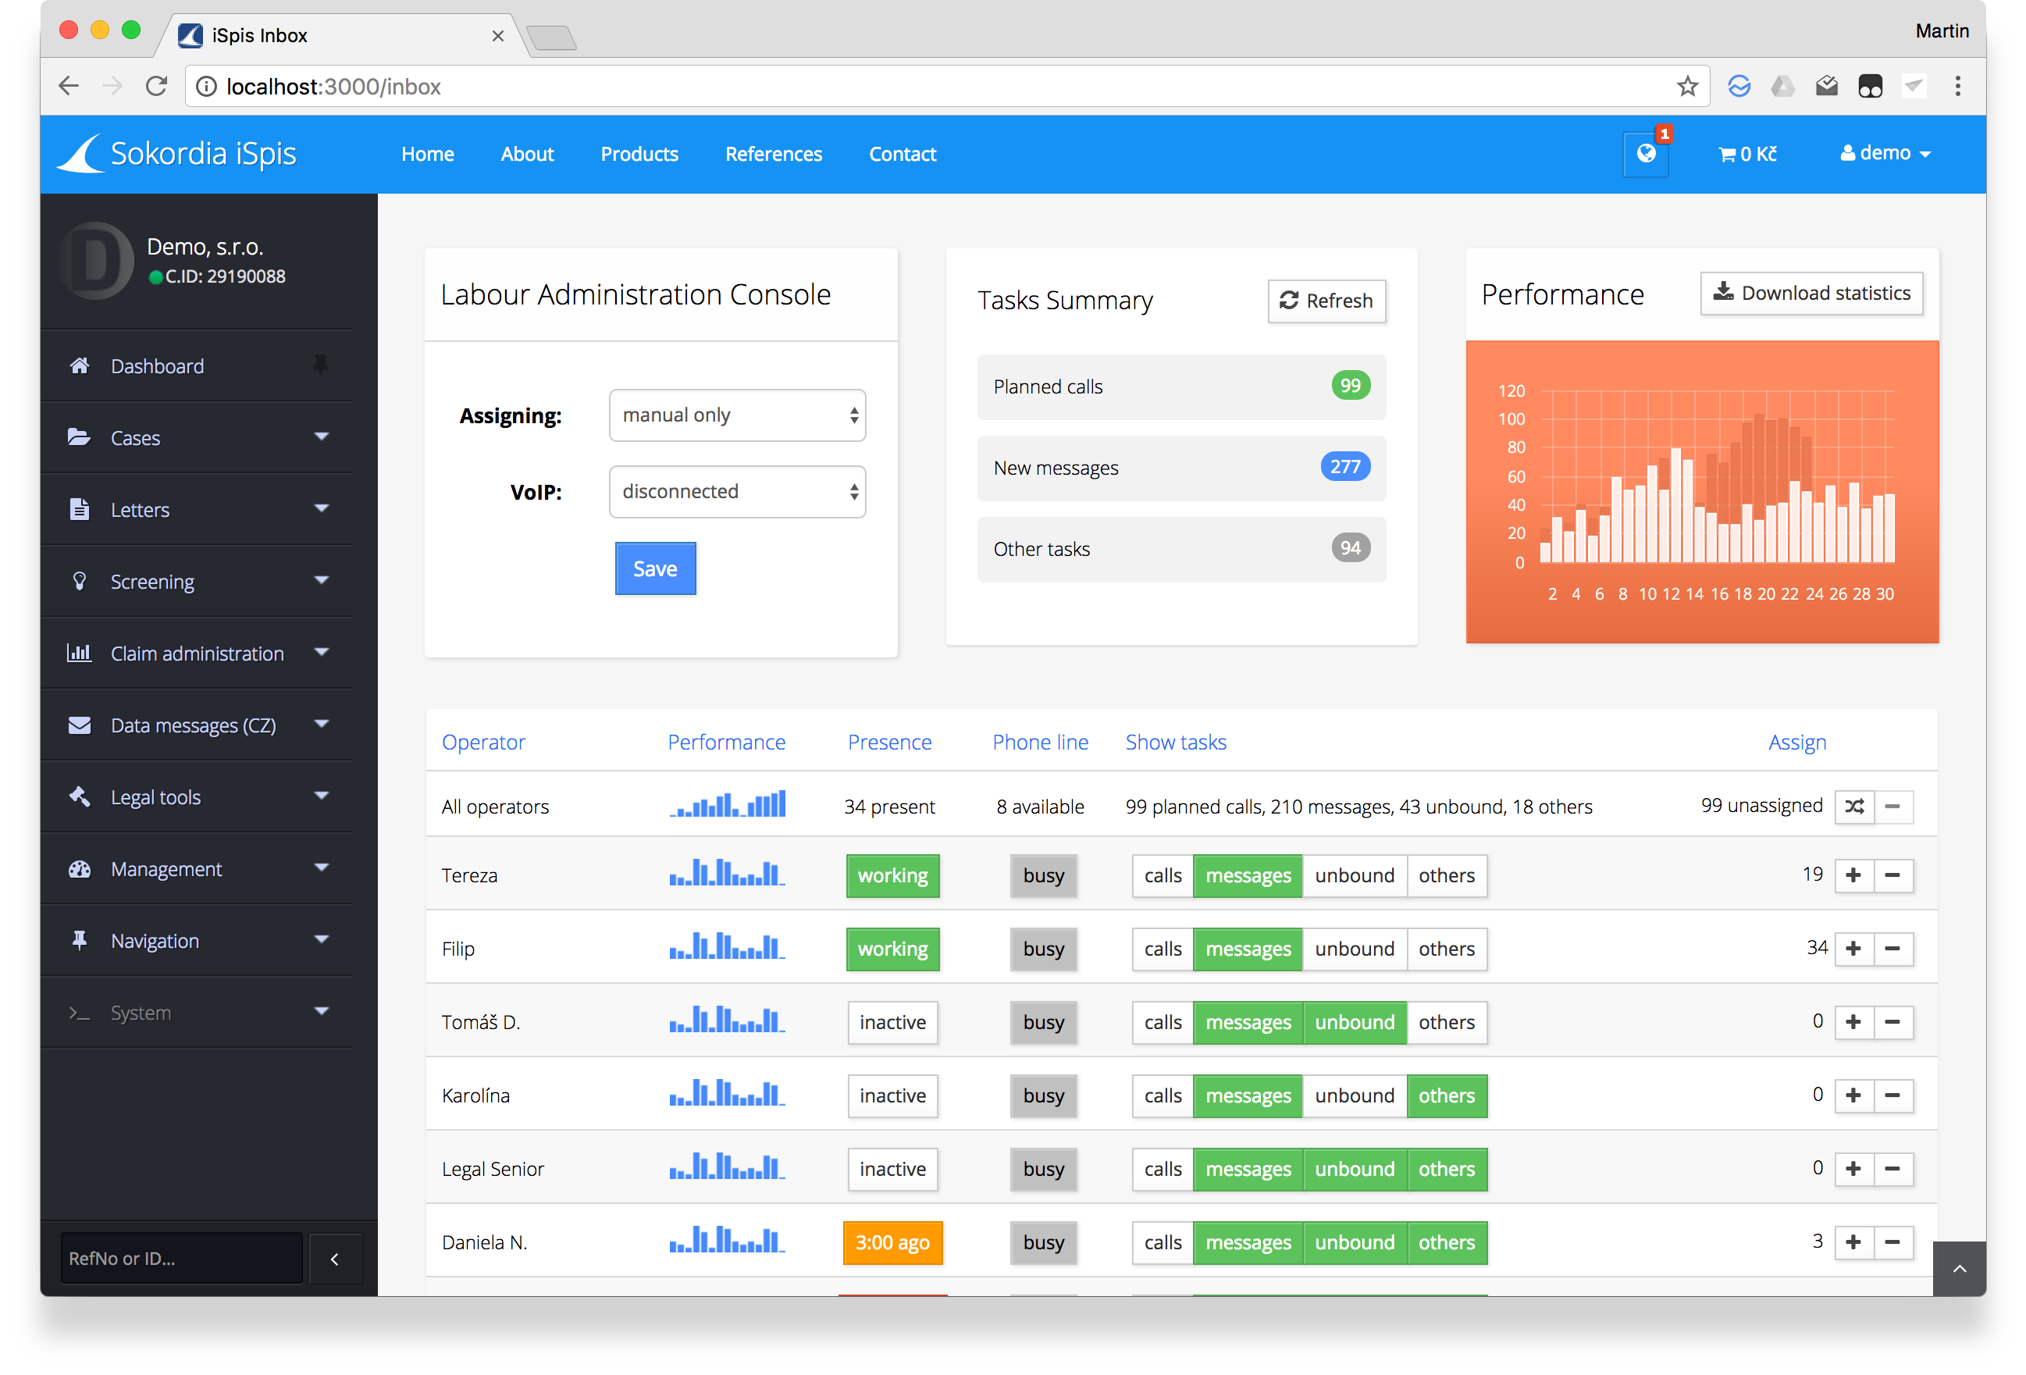Click plus icon in Tereza's row
The width and height of the screenshot is (2026, 1375).
click(1853, 875)
